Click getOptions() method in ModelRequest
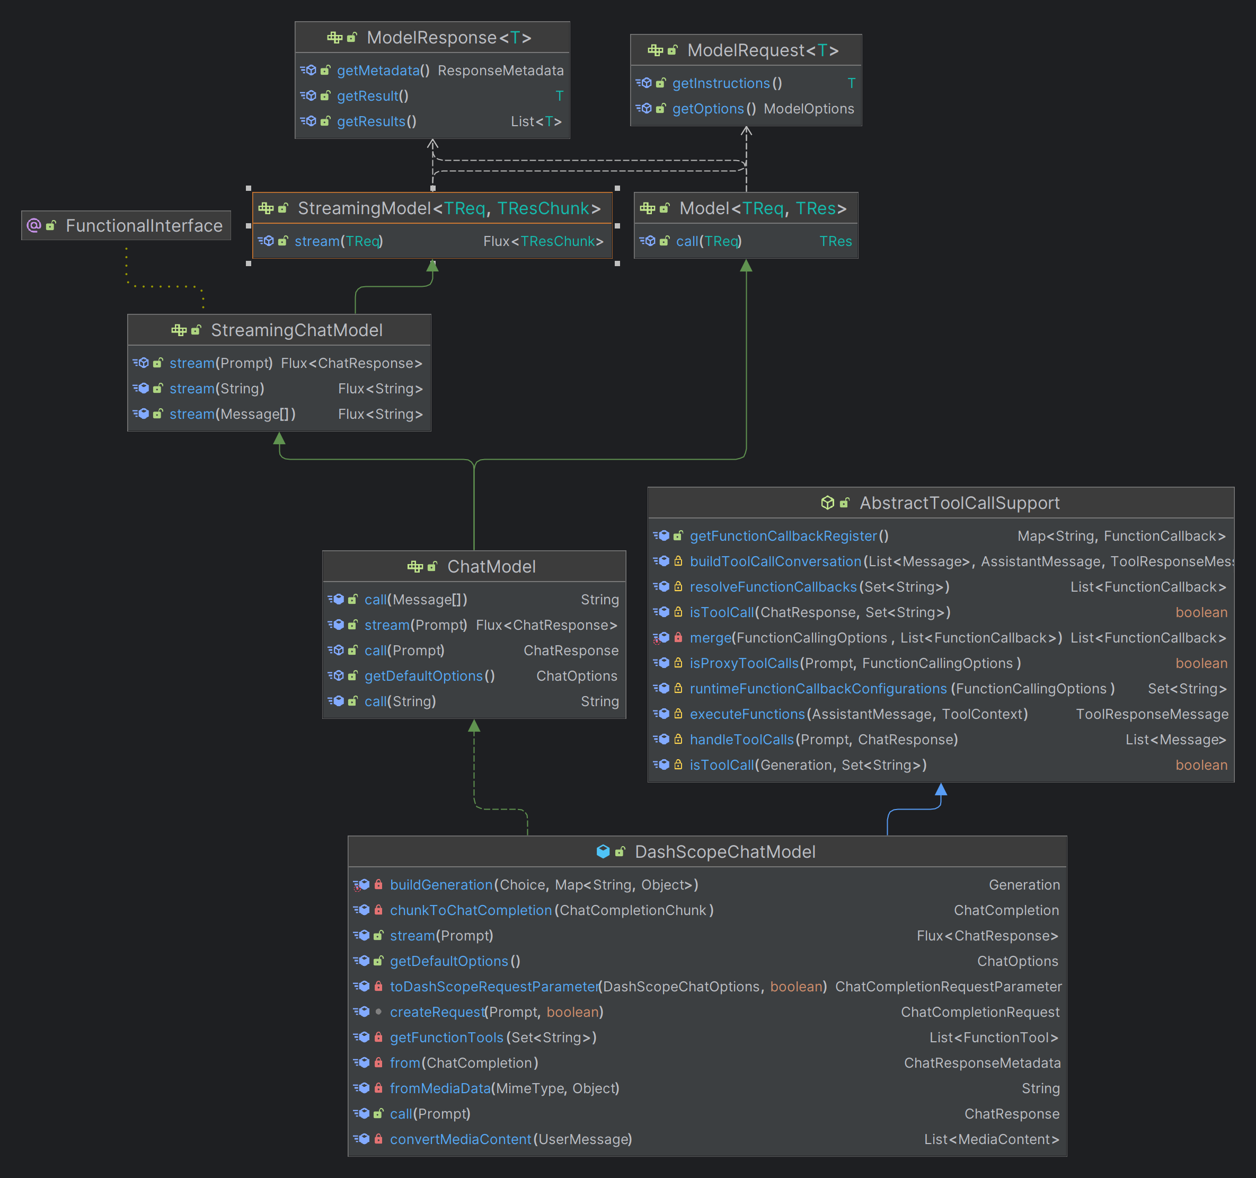Screen dimensions: 1256x1178 (x=714, y=109)
